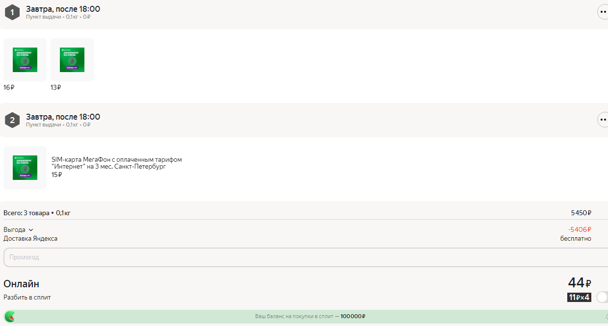Toggle the Разбить в сплит switch

pyautogui.click(x=602, y=297)
